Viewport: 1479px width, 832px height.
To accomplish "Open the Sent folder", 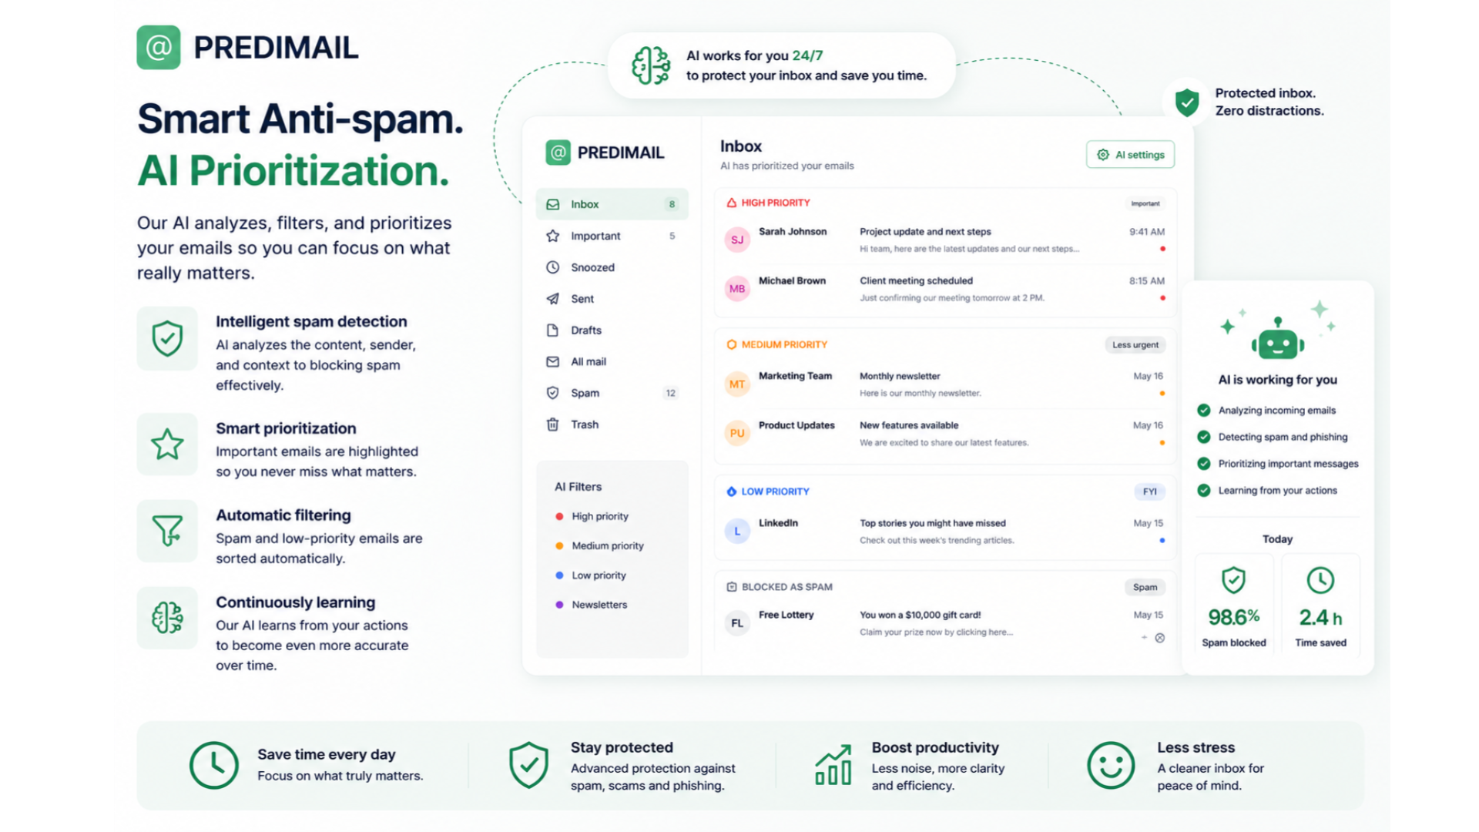I will click(x=612, y=299).
